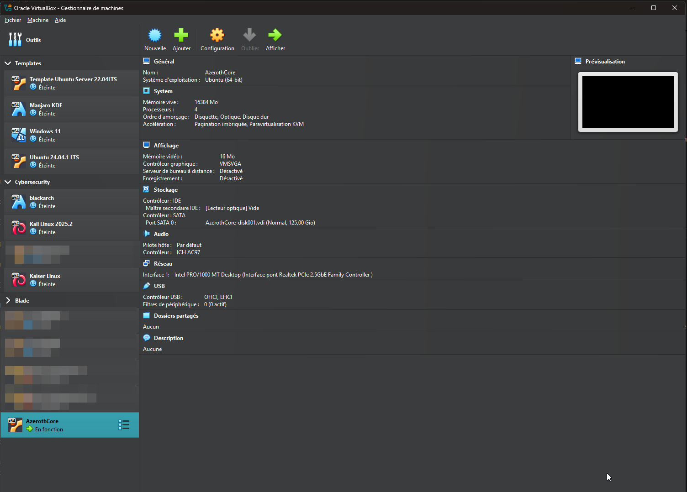Click the Windows 11 OS icon
687x492 pixels.
coord(19,135)
